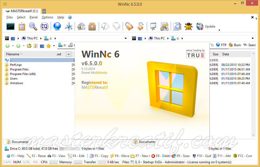The height and width of the screenshot is (167, 260).
Task: Click the magic wand document icon
Action: tap(164, 26)
